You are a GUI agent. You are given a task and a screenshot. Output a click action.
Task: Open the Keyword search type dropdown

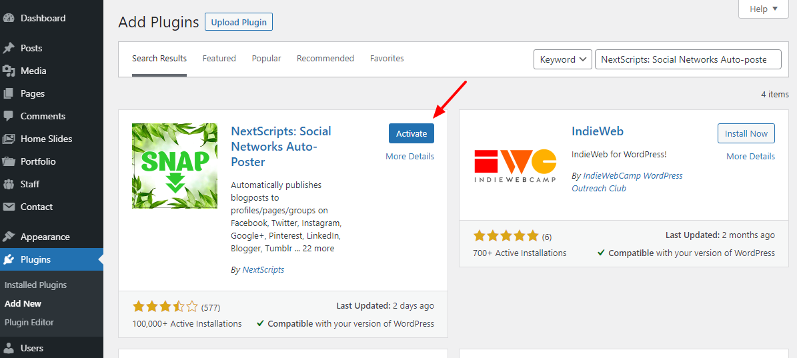563,59
